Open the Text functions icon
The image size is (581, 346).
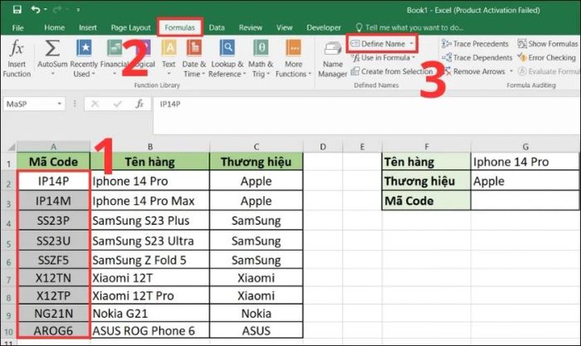169,48
